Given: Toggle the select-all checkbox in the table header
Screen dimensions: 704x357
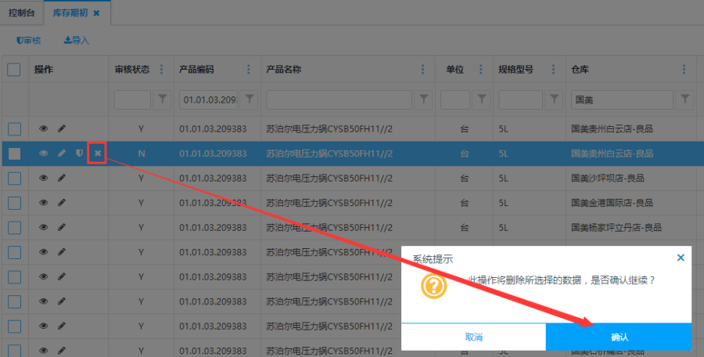Looking at the screenshot, I should point(14,70).
